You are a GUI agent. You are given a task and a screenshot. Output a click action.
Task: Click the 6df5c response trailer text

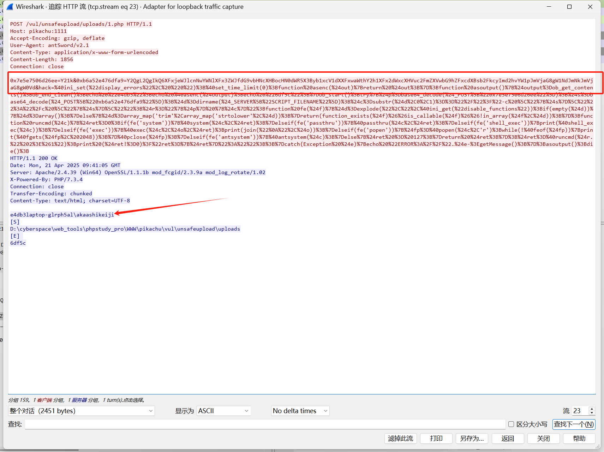18,243
